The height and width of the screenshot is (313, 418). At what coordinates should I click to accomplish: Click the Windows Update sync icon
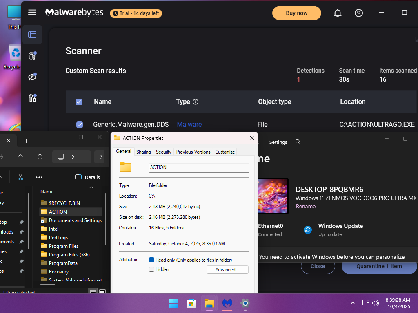[x=308, y=230]
